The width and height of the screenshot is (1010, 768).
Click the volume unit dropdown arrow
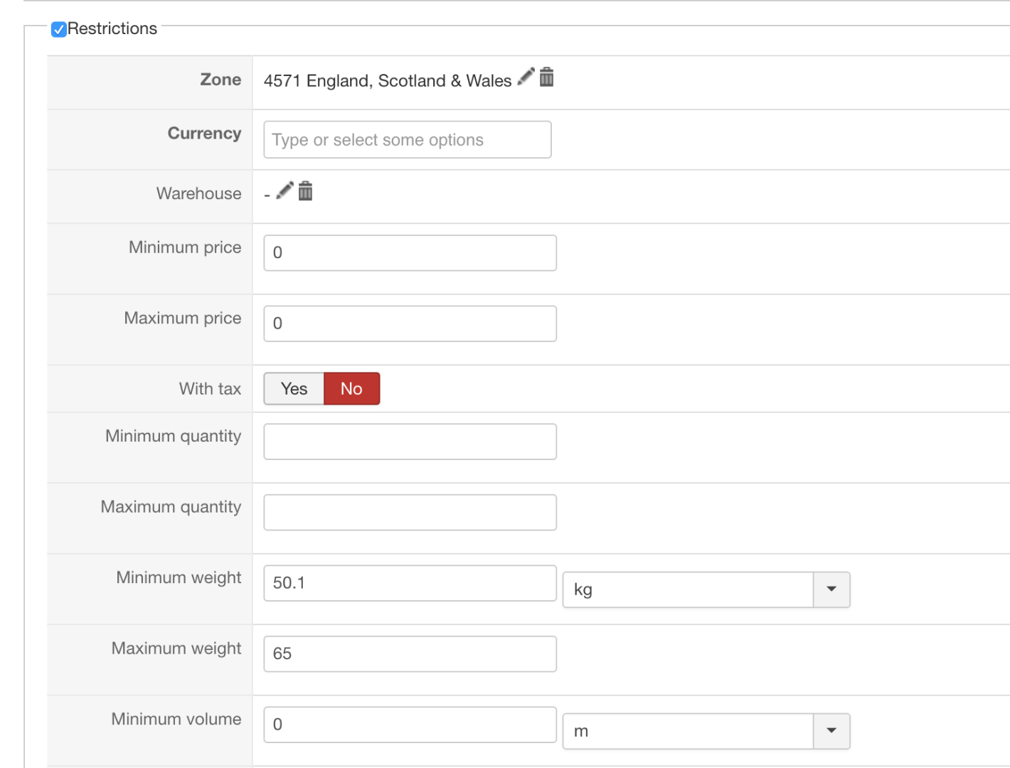831,731
